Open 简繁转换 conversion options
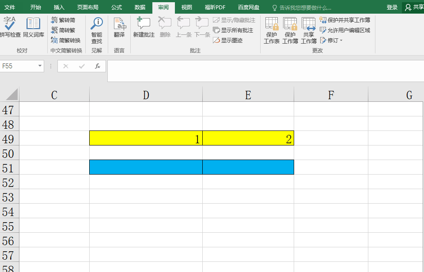This screenshot has width=424, height=272. tap(66, 41)
